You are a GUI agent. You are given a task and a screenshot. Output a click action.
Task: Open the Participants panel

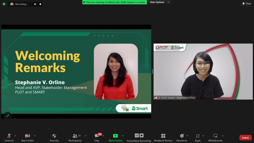point(75,138)
